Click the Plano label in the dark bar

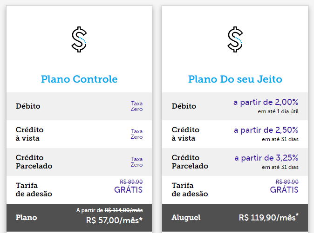pos(26,217)
